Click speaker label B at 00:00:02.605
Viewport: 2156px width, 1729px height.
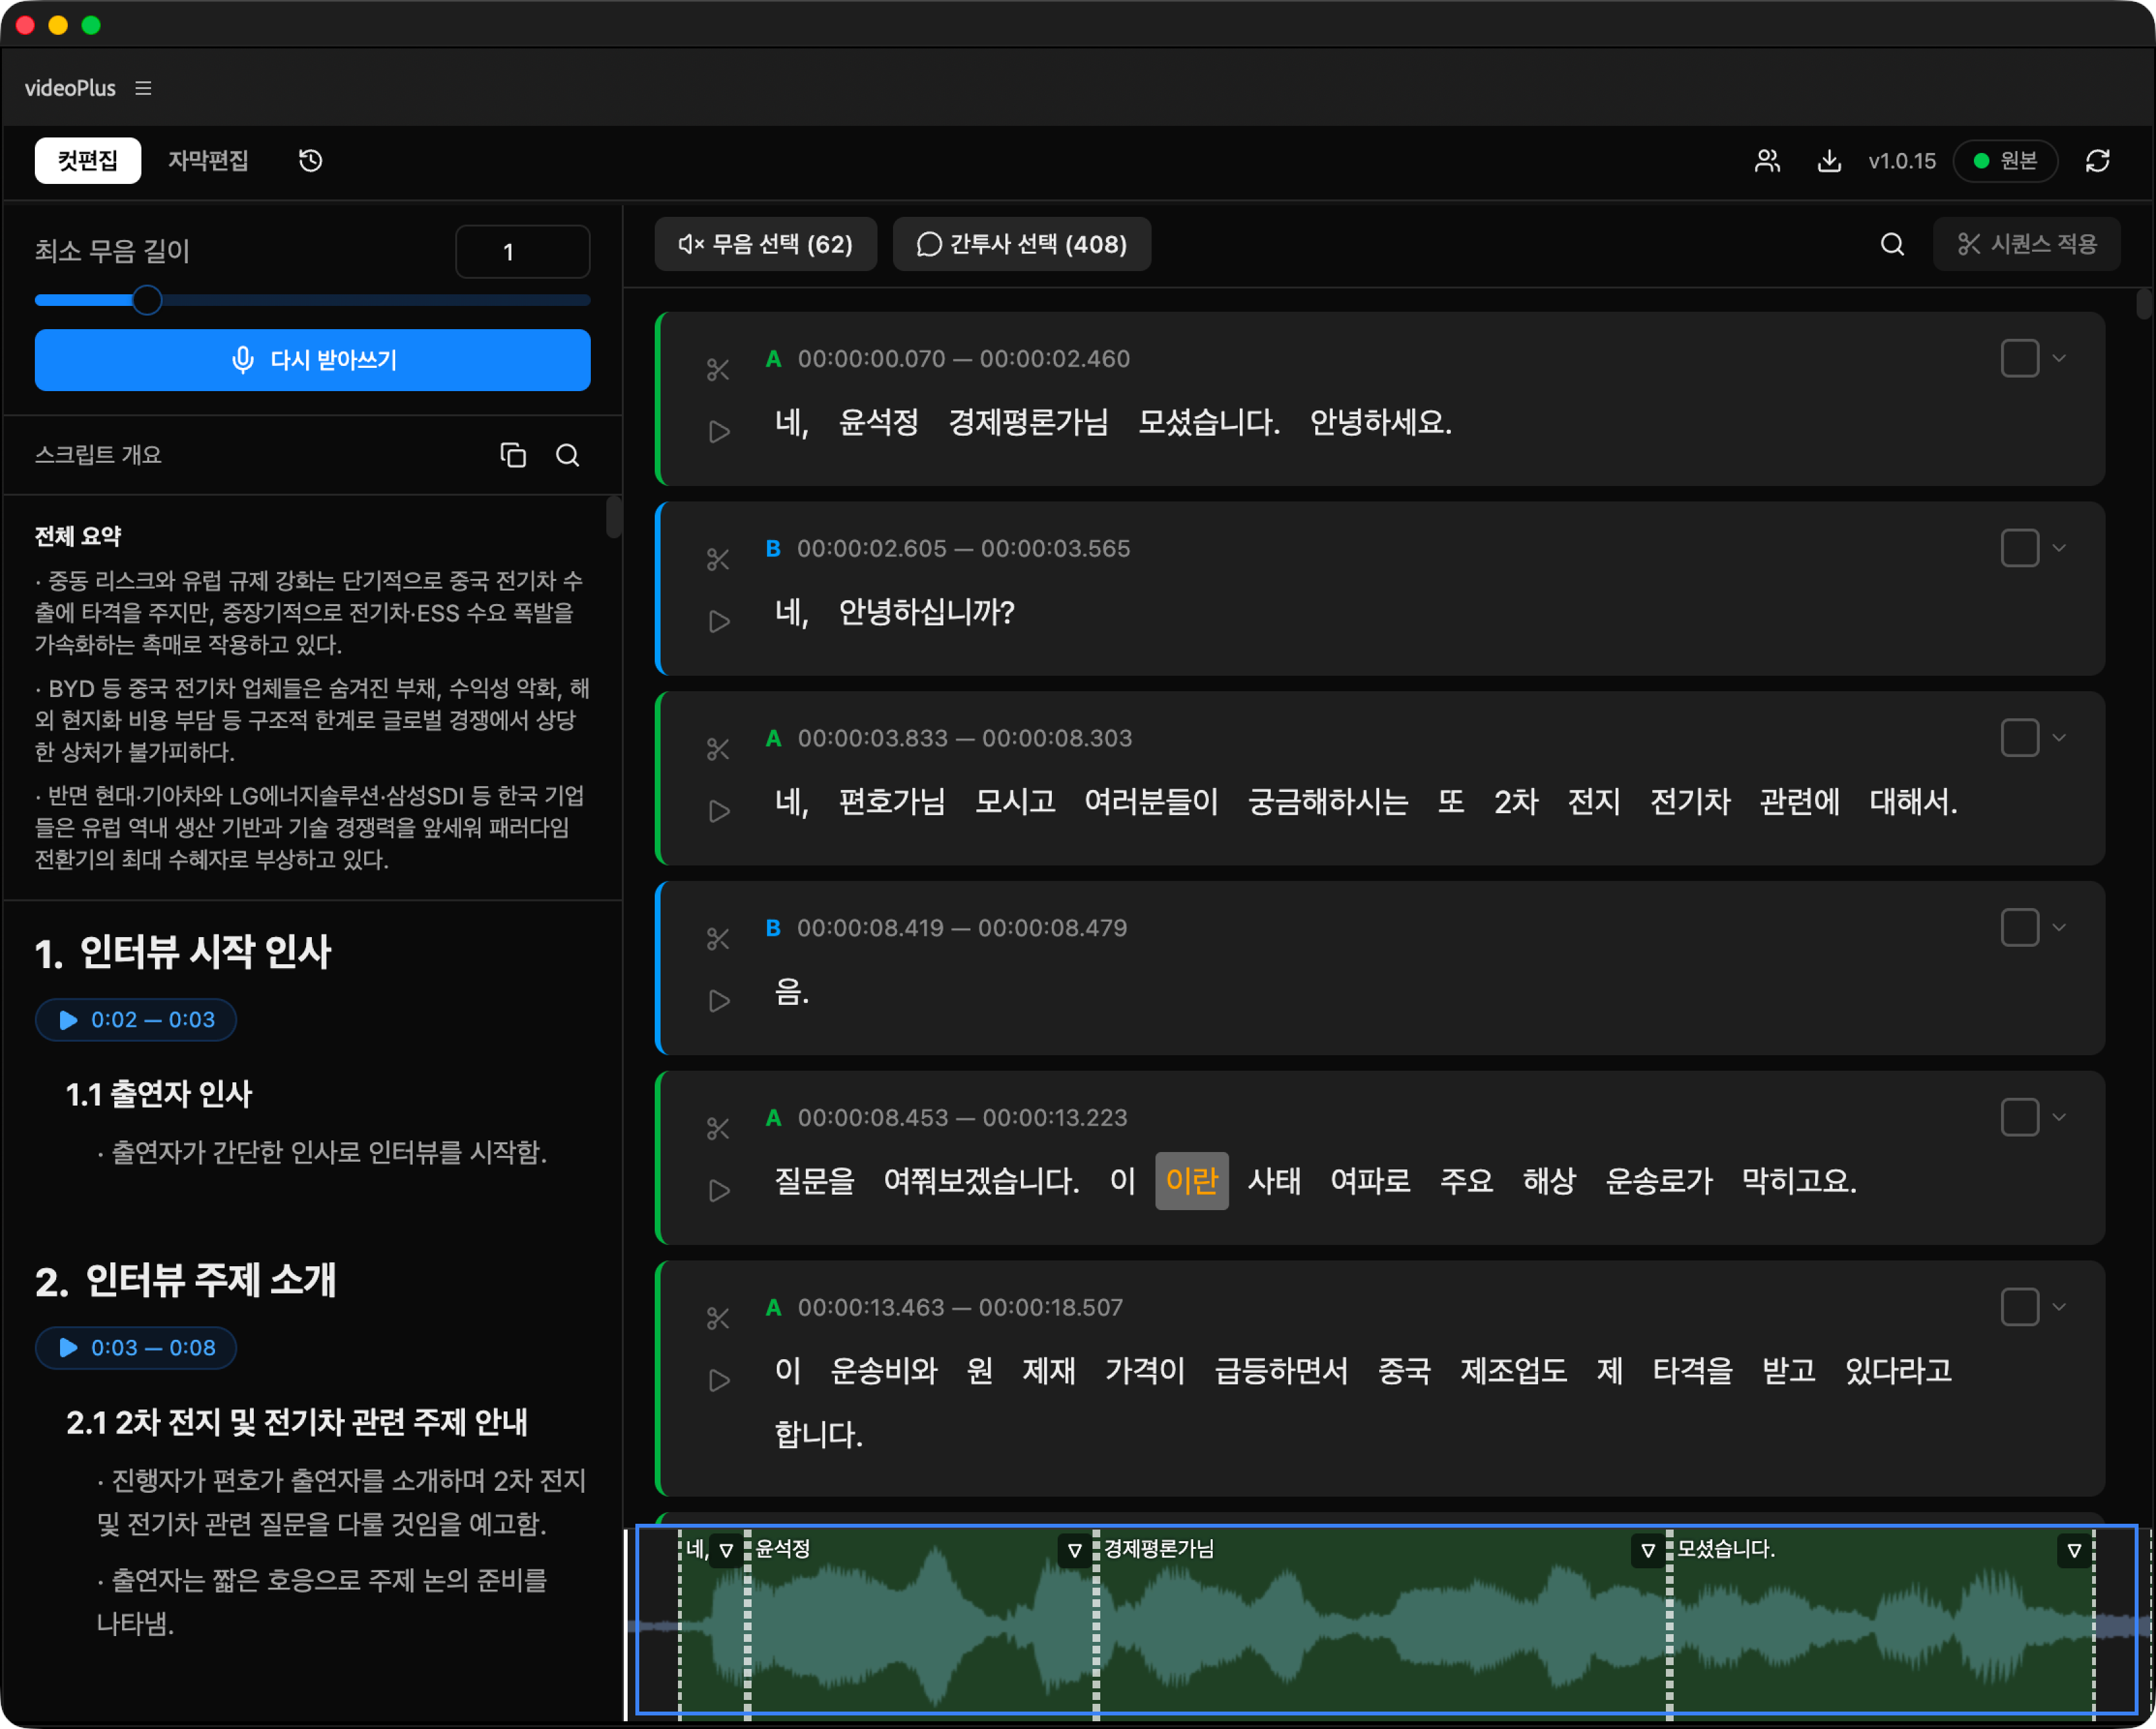tap(772, 548)
